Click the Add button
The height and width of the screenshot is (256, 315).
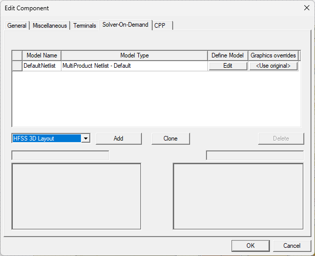[x=118, y=139]
